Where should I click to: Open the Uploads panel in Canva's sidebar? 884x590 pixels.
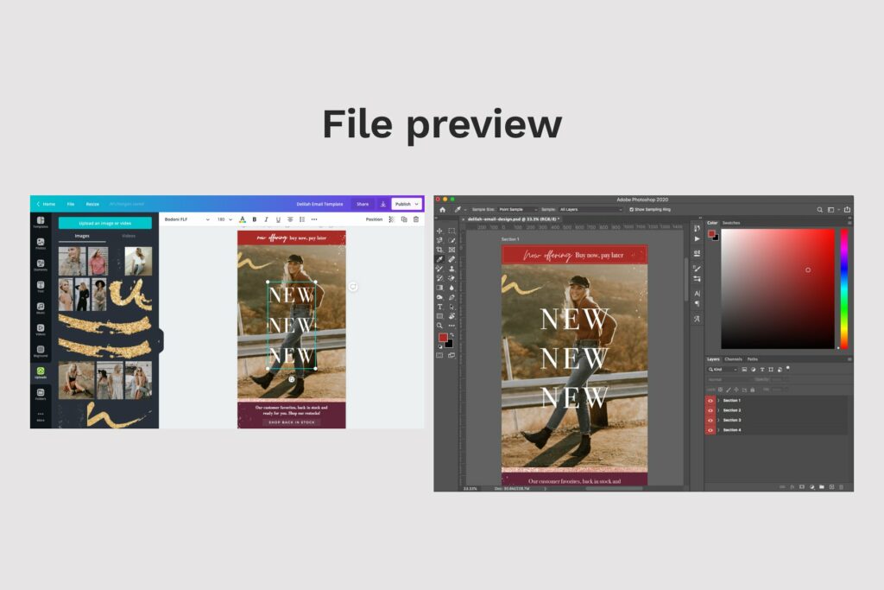(41, 371)
